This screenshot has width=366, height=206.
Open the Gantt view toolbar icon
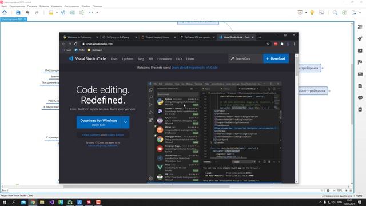click(321, 13)
